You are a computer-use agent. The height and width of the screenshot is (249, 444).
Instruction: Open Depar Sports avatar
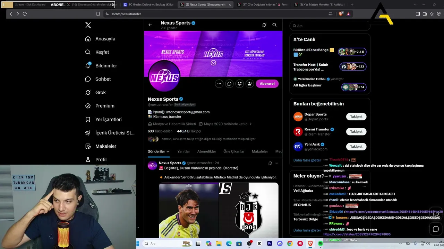point(298,117)
